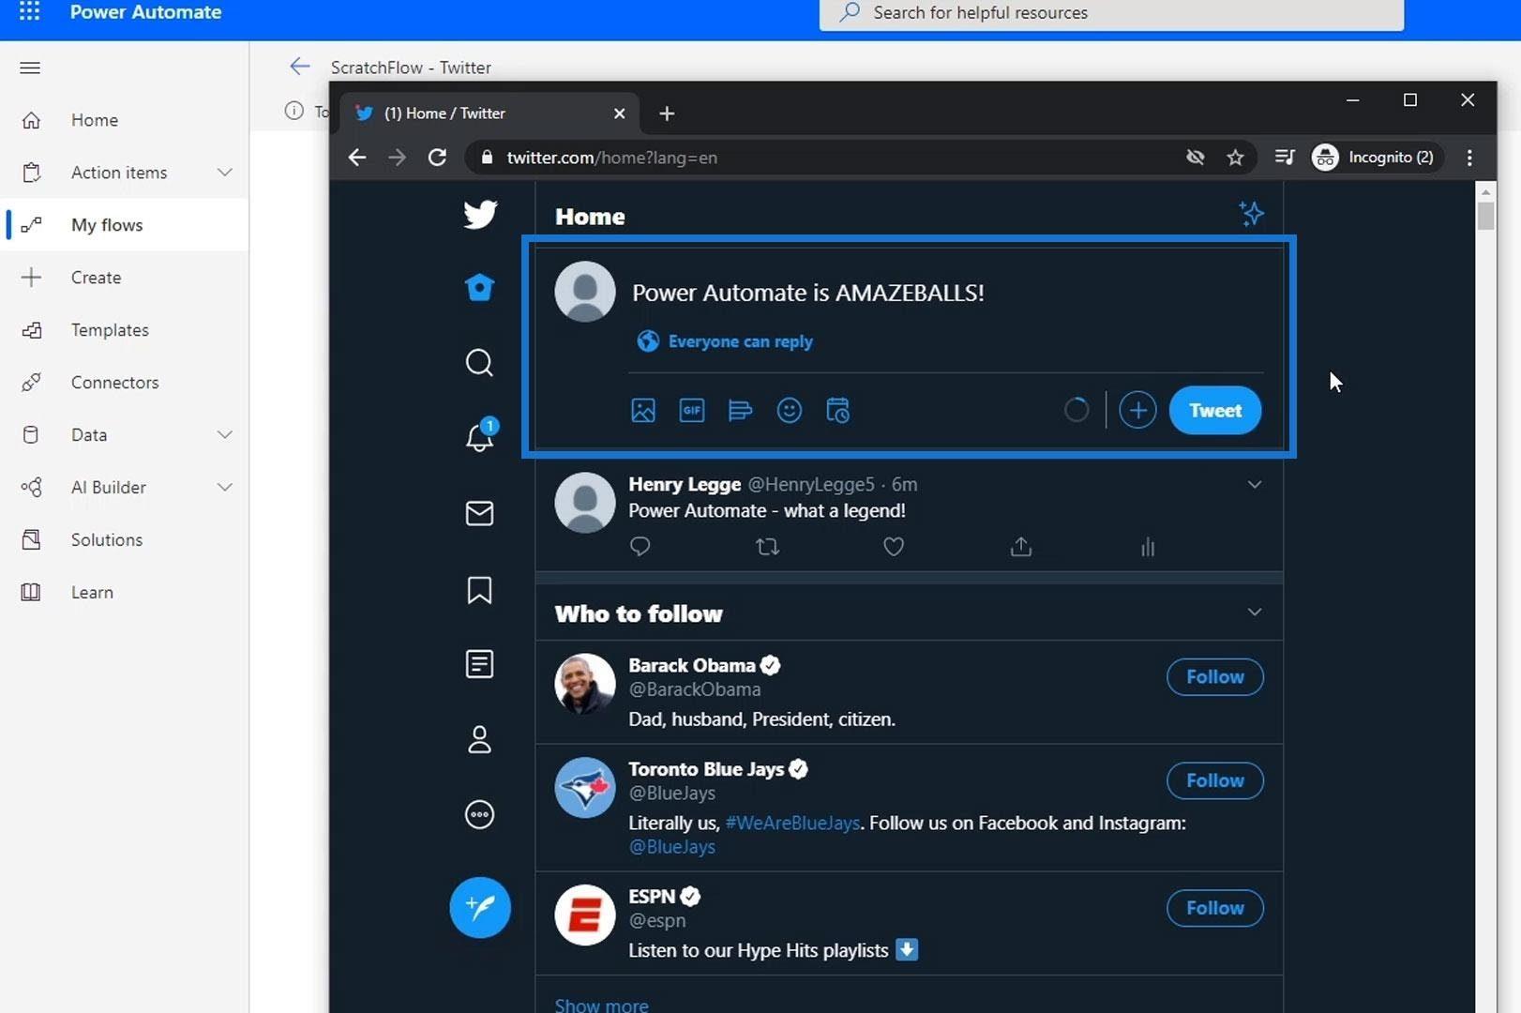Click the browser address bar URL
The width and height of the screenshot is (1521, 1013).
(x=612, y=158)
